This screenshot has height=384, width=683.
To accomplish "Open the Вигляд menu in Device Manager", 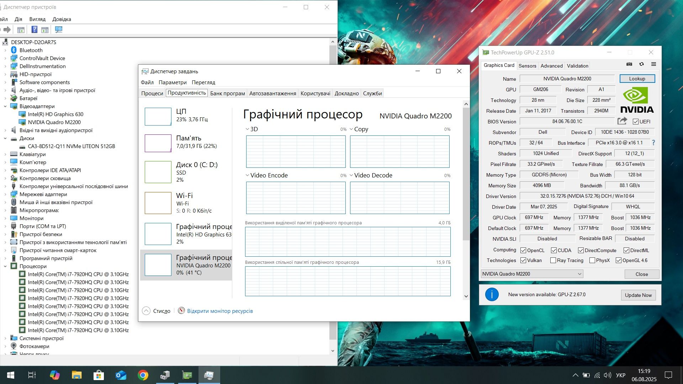I will (37, 19).
